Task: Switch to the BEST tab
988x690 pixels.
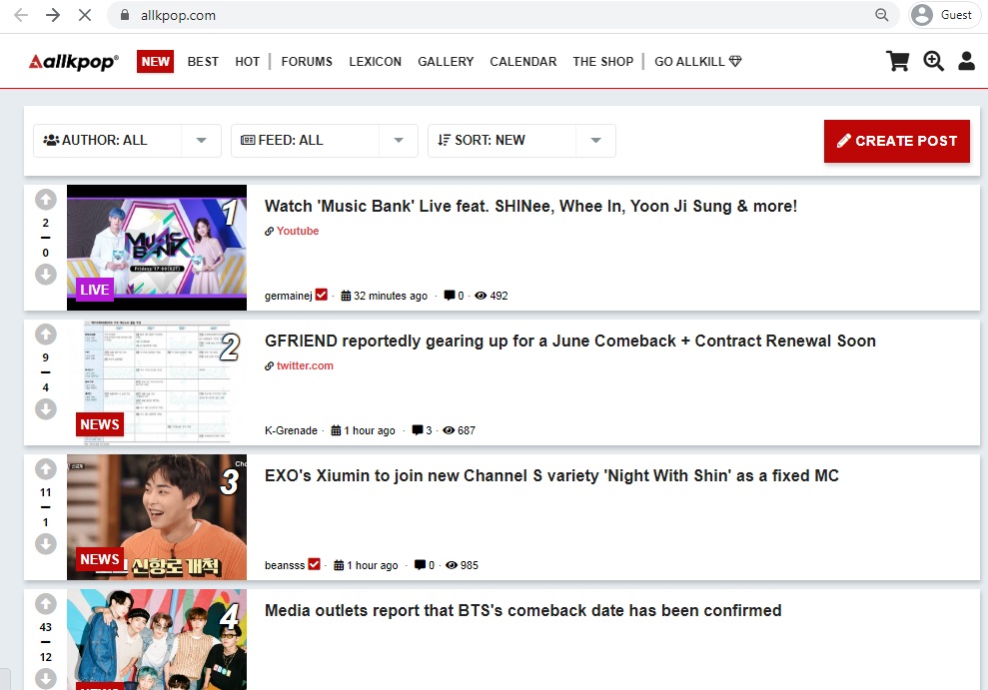Action: (x=203, y=61)
